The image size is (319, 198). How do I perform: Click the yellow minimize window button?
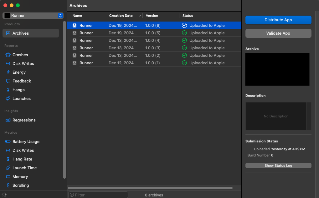[12, 5]
